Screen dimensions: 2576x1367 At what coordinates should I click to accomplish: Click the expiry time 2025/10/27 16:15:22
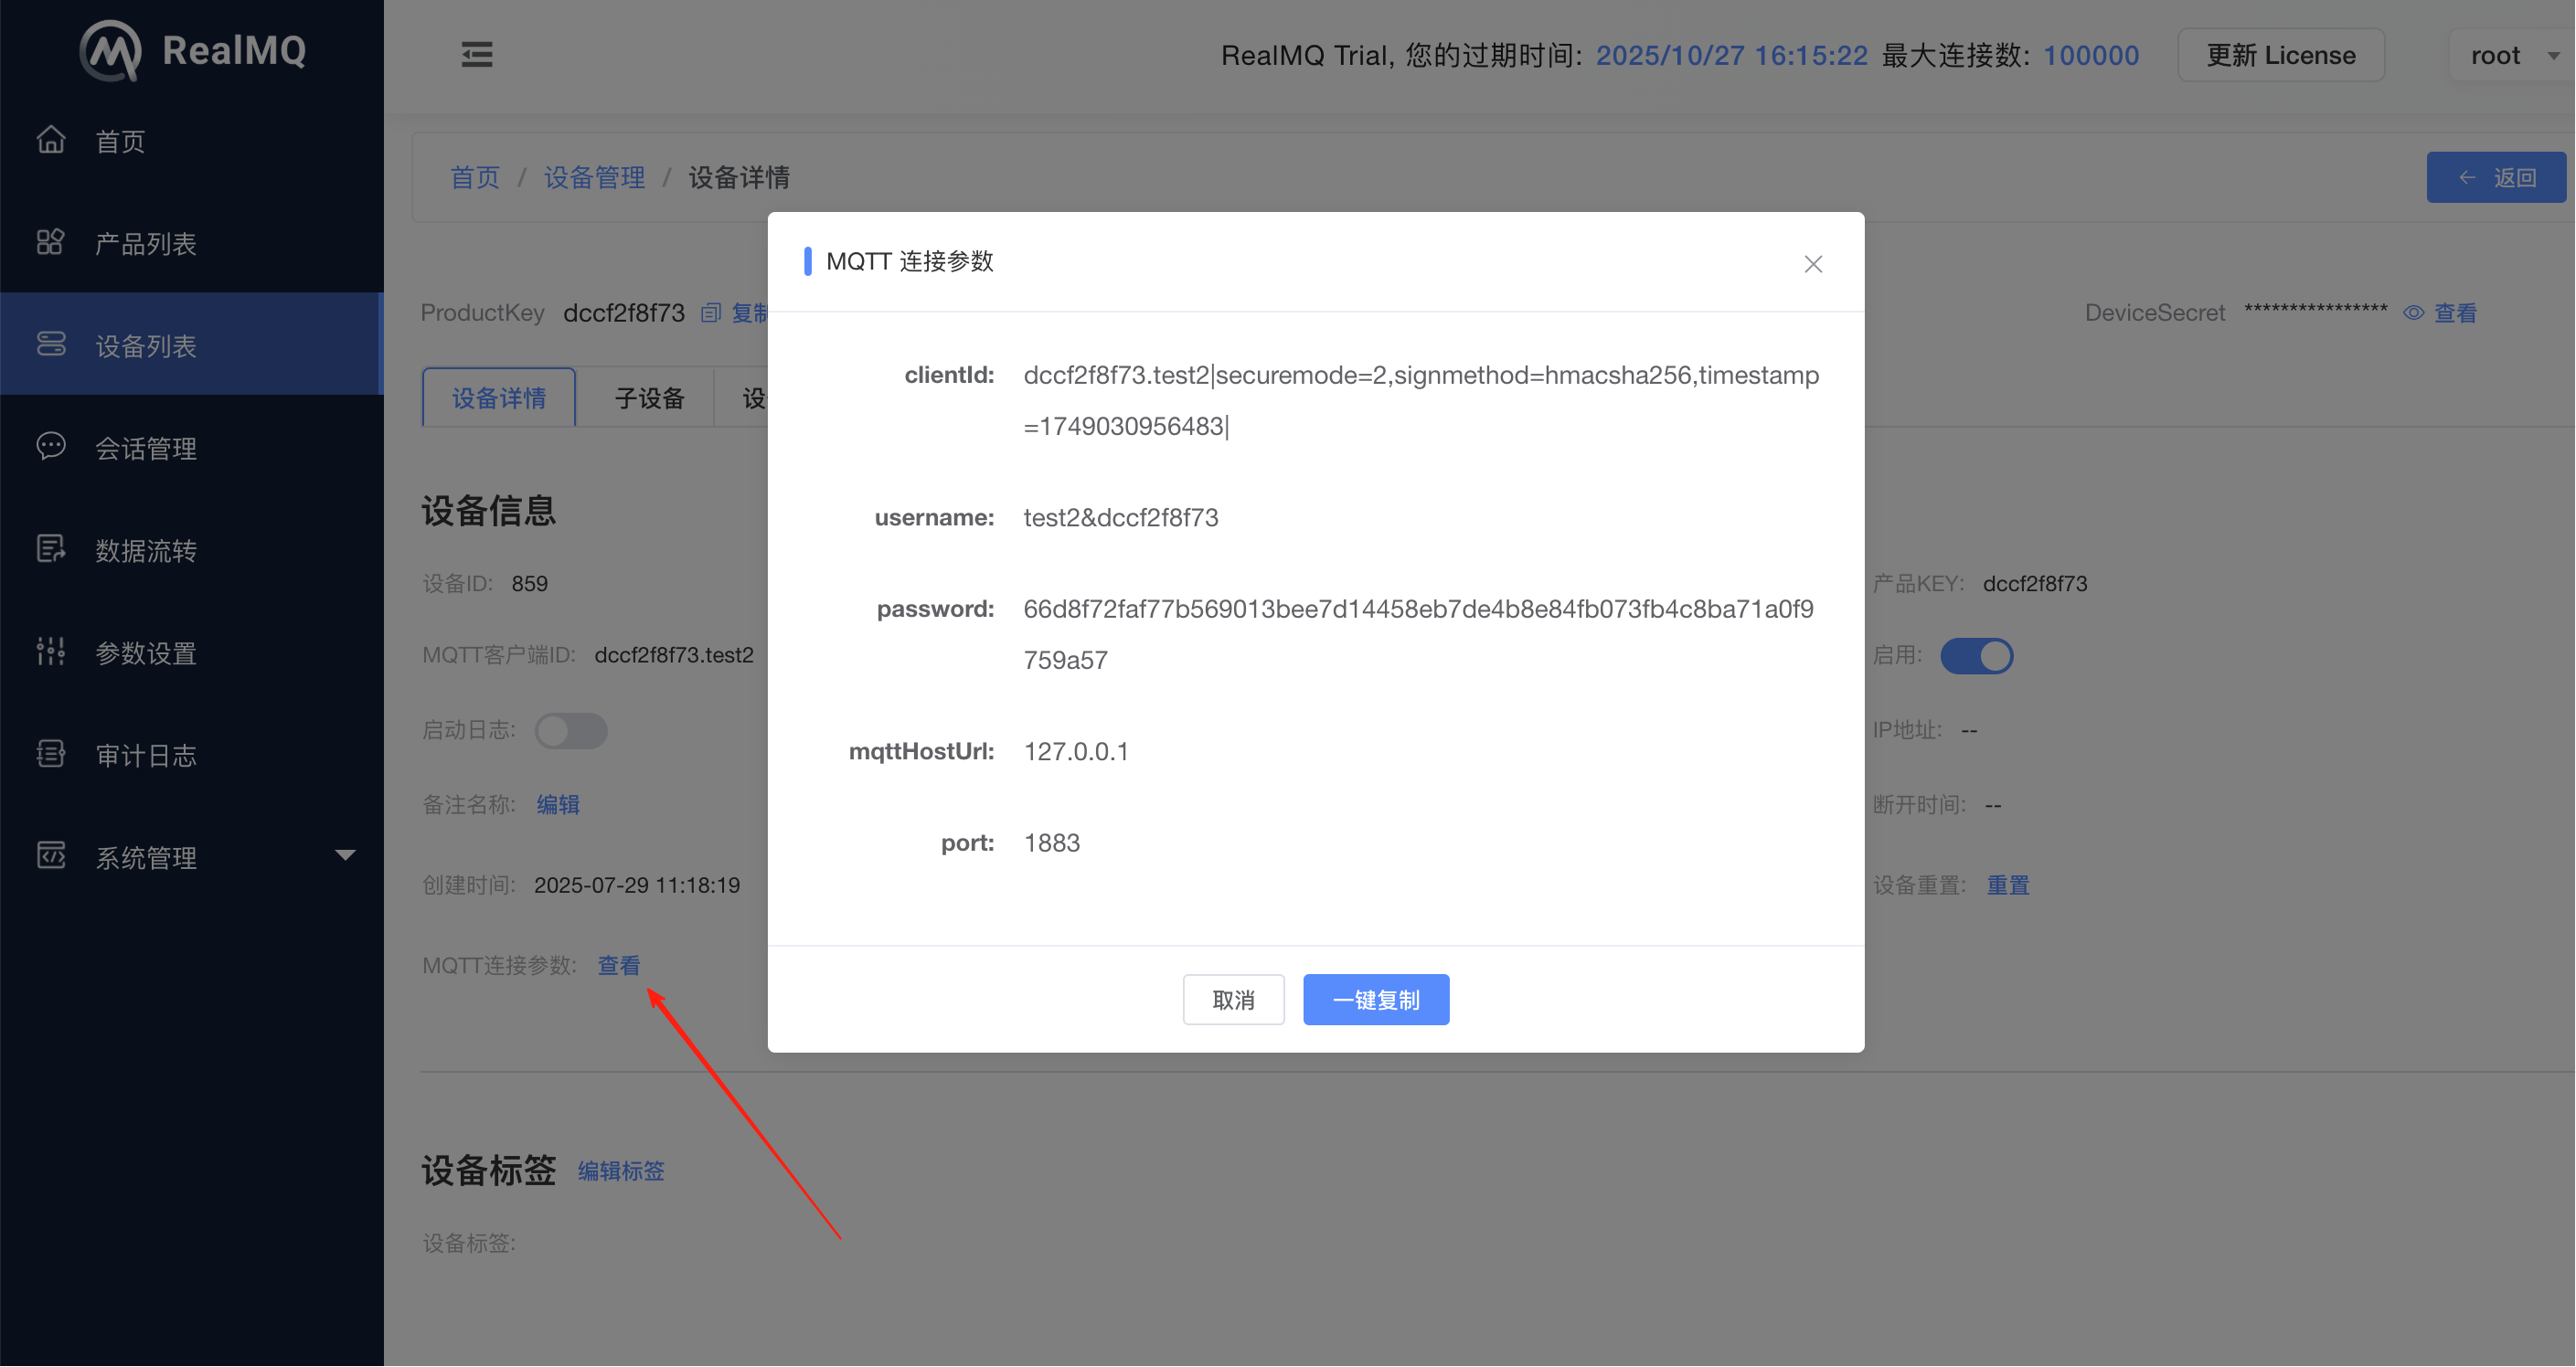pyautogui.click(x=1731, y=55)
